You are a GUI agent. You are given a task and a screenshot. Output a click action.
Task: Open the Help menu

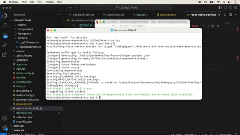click(x=59, y=2)
